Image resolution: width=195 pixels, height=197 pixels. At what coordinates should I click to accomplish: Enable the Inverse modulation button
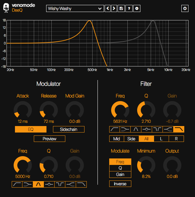pos(120,184)
